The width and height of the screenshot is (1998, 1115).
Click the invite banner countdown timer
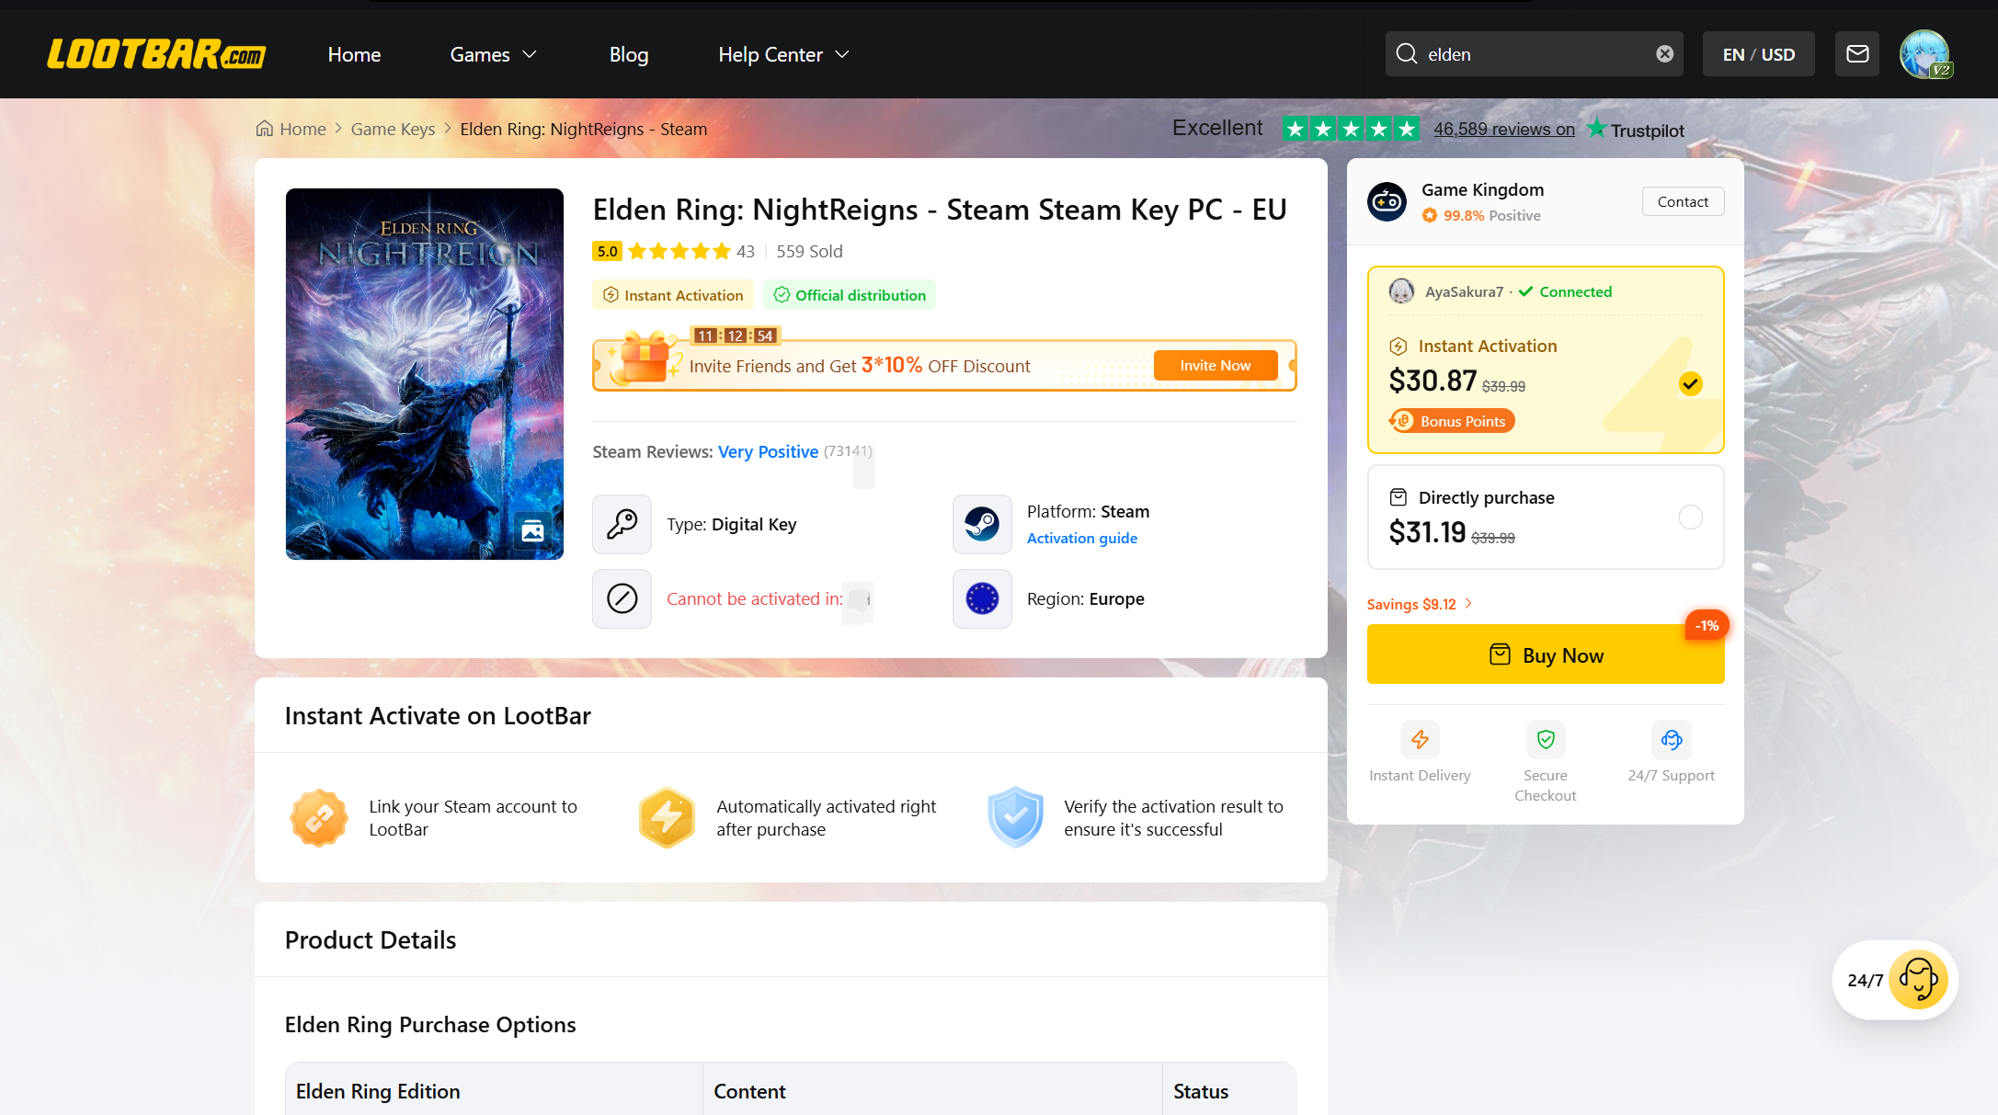click(x=735, y=336)
